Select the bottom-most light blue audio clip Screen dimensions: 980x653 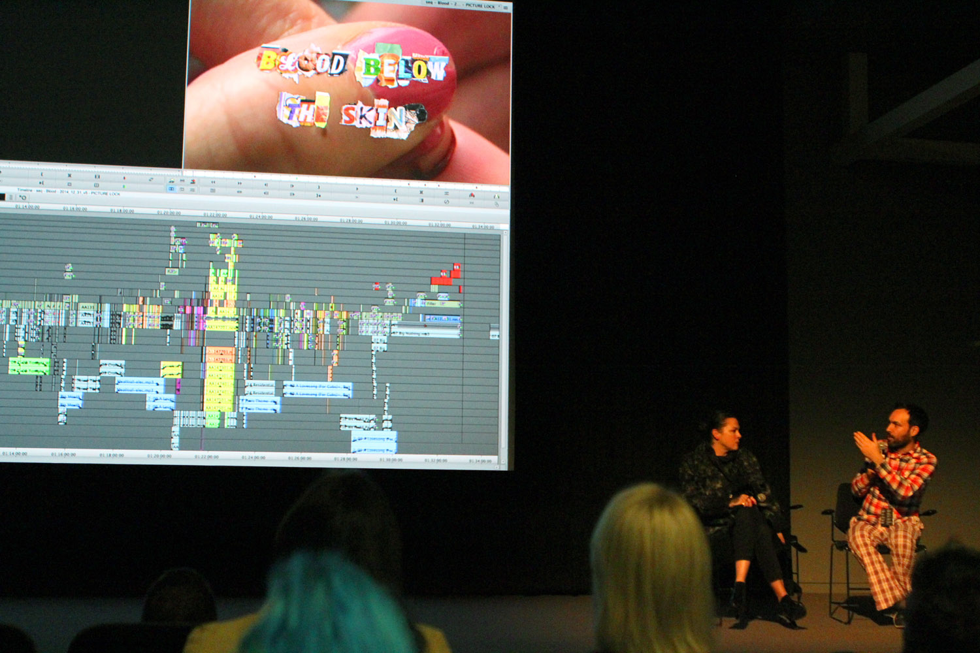click(374, 442)
